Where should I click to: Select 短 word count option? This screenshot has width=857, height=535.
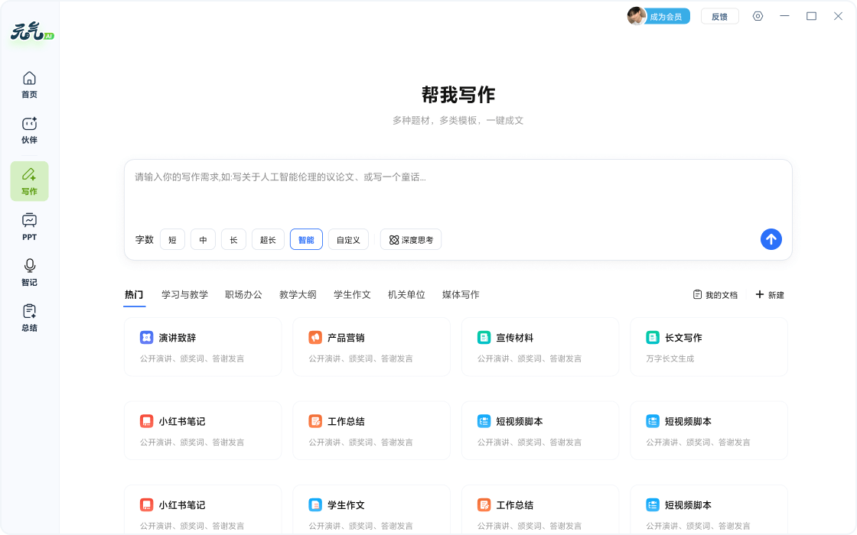click(172, 240)
